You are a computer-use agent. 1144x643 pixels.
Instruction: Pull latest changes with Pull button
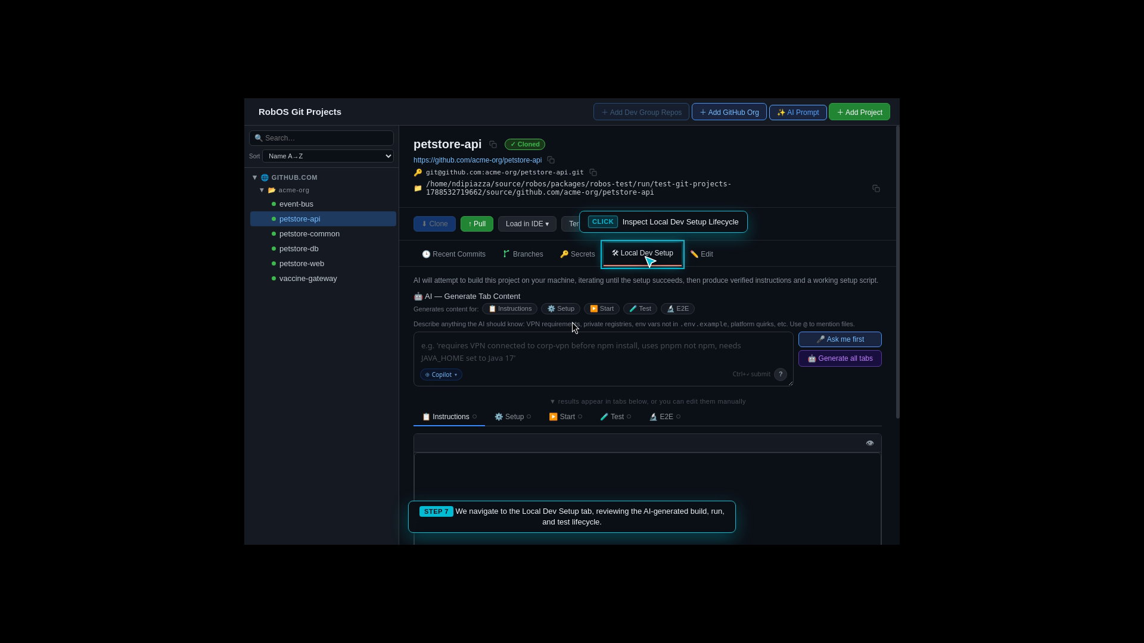click(477, 224)
